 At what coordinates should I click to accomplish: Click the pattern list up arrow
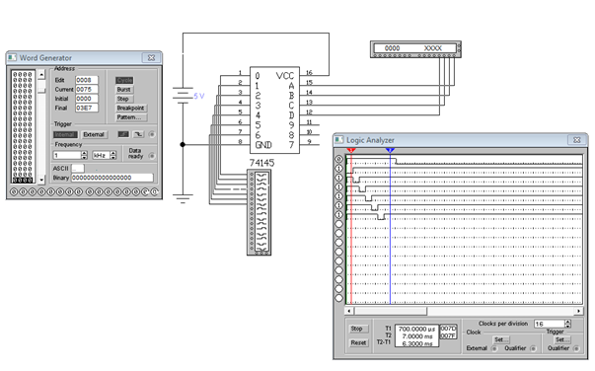(x=41, y=74)
